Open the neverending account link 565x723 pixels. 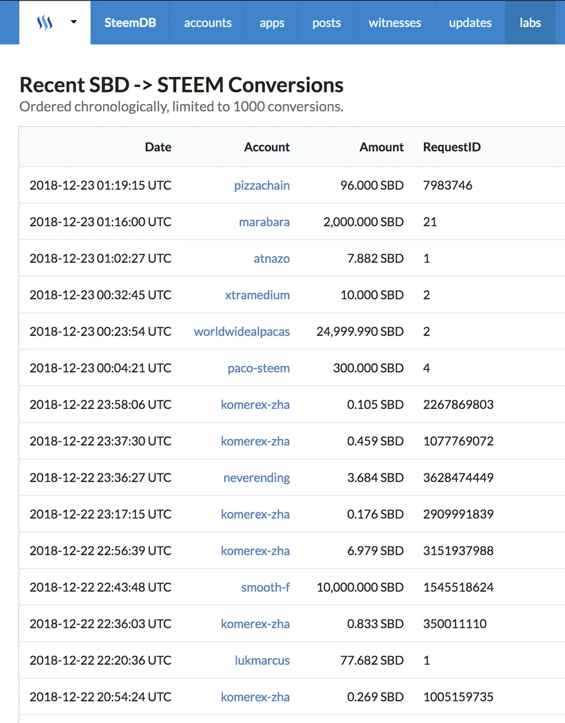257,478
